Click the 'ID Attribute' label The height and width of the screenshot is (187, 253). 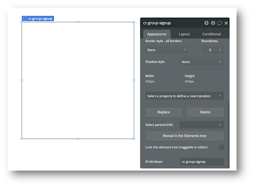(x=154, y=162)
